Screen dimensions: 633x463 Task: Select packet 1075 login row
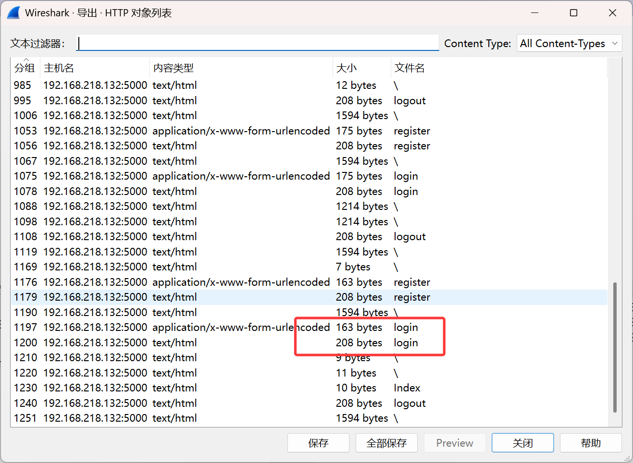309,176
